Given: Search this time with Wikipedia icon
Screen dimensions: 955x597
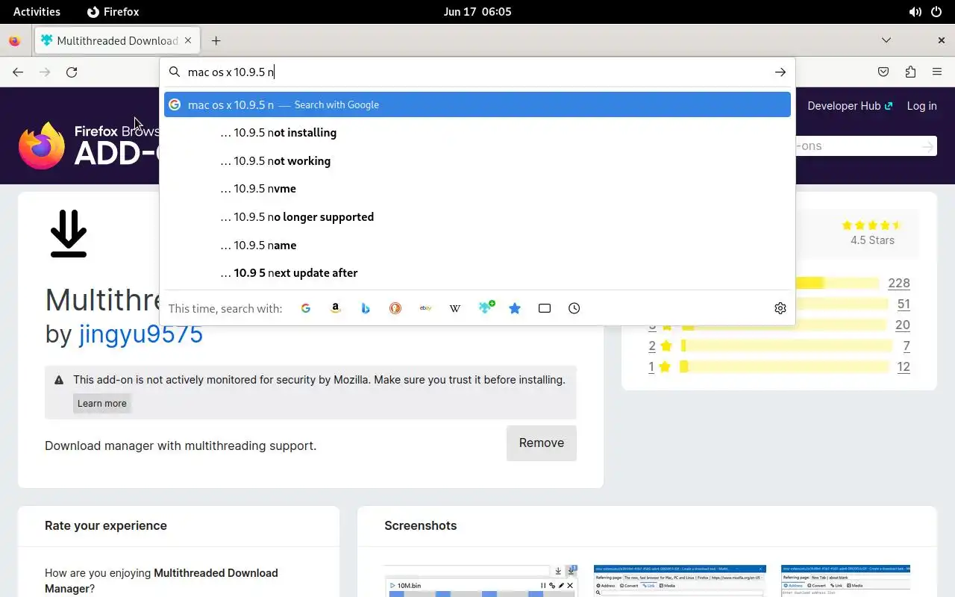Looking at the screenshot, I should [x=455, y=308].
